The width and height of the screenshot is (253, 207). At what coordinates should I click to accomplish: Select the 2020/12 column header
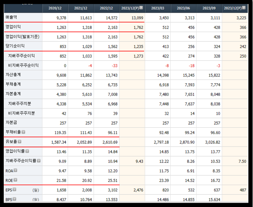[x=55, y=8]
